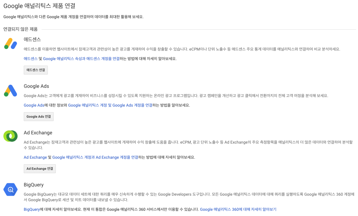The image size is (358, 216).
Task: Open the '애드센스' help link
Action: pyautogui.click(x=31, y=59)
